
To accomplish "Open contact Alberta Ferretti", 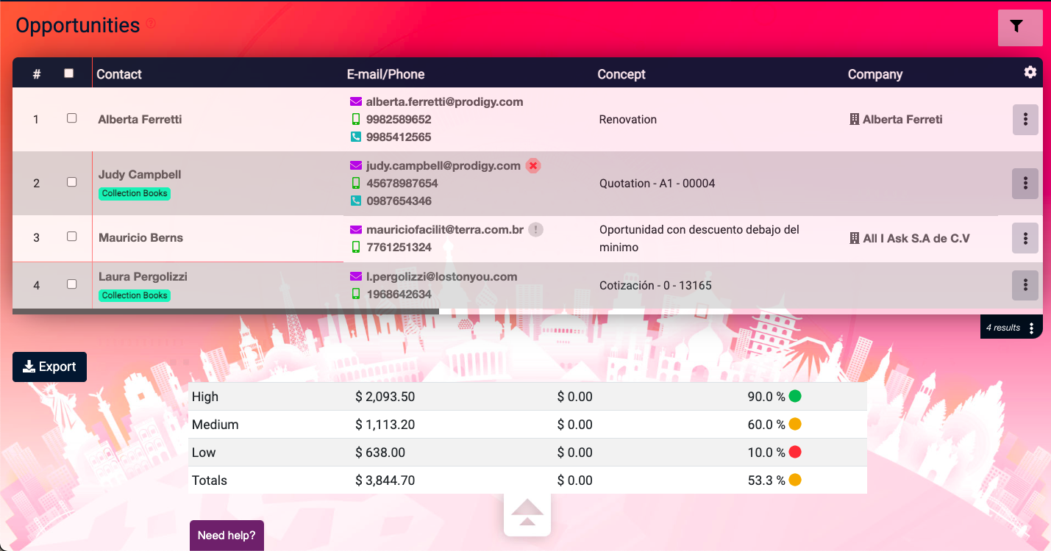I will pyautogui.click(x=140, y=119).
